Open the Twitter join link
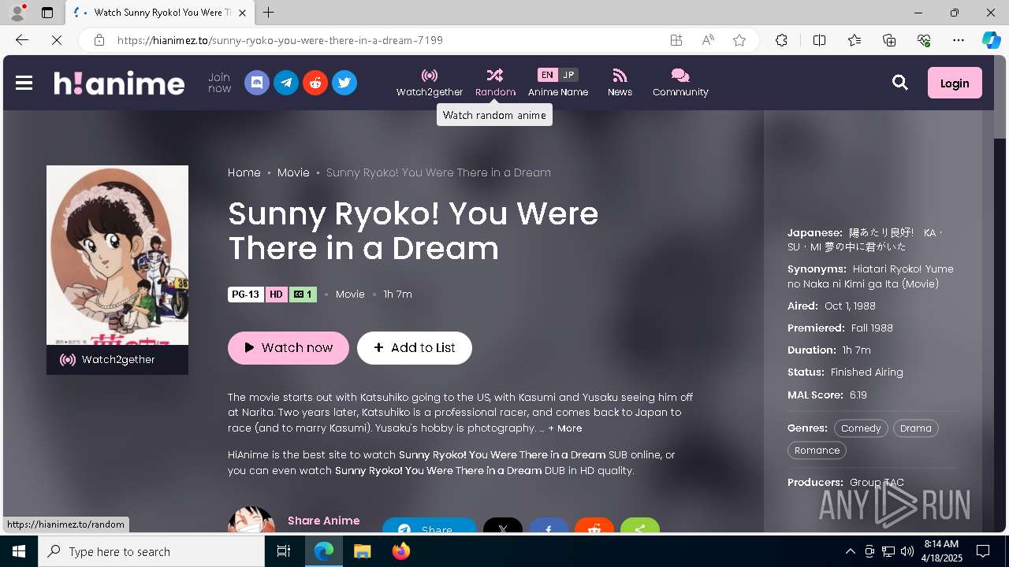1009x567 pixels. [x=344, y=83]
